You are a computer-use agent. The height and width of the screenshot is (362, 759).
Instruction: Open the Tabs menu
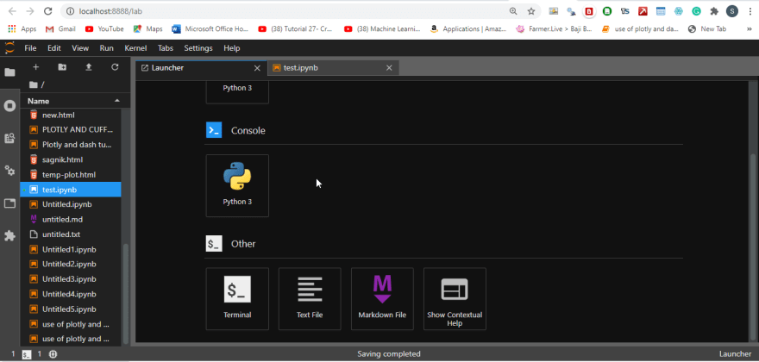[x=166, y=48]
